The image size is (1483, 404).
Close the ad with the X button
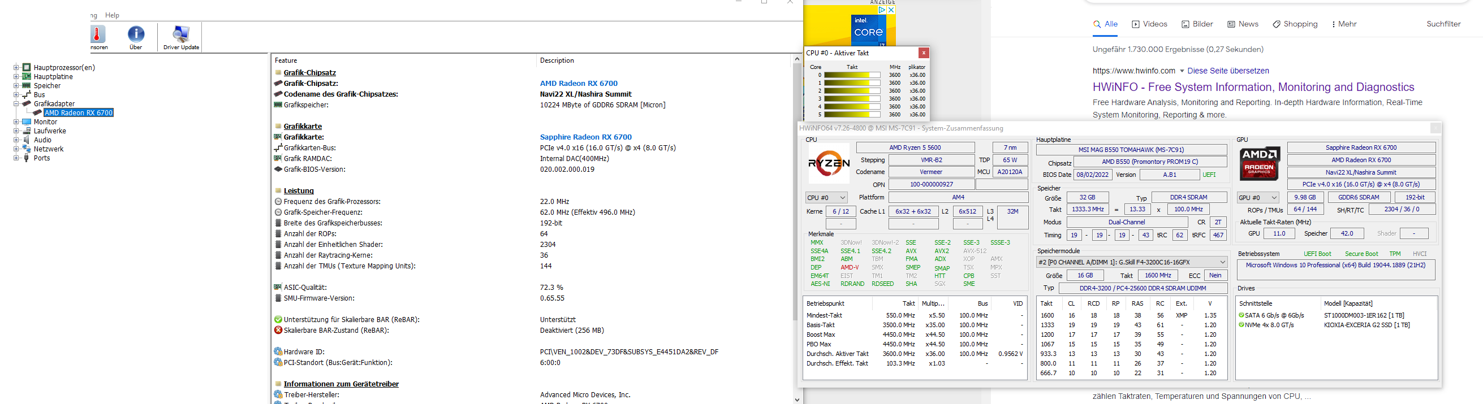coord(891,10)
